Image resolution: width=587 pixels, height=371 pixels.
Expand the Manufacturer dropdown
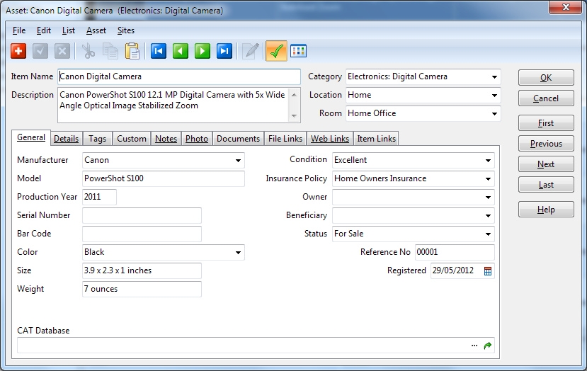click(x=237, y=161)
